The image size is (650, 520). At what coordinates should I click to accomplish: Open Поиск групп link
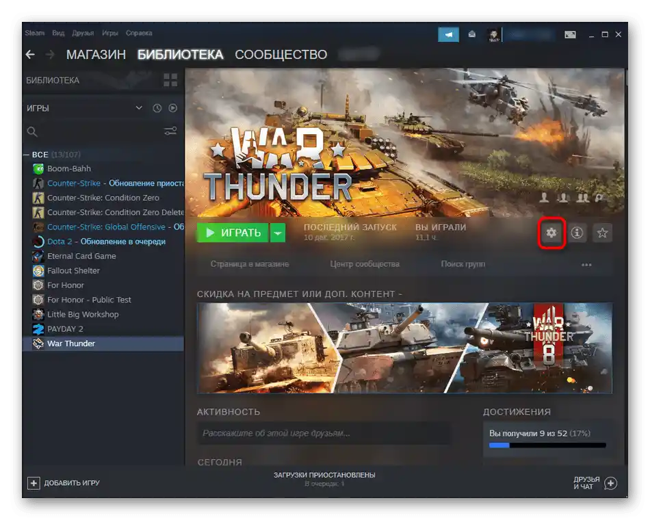463,264
